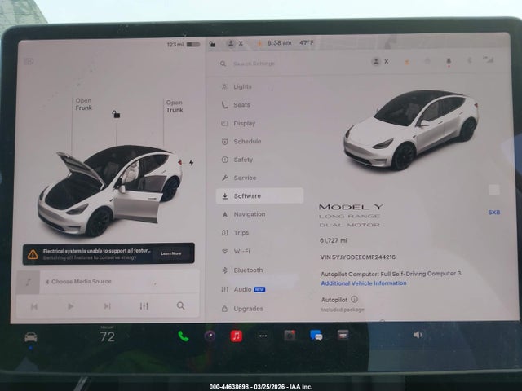Choose Media Source in media player
Image resolution: width=522 pixels, height=391 pixels.
(x=82, y=282)
